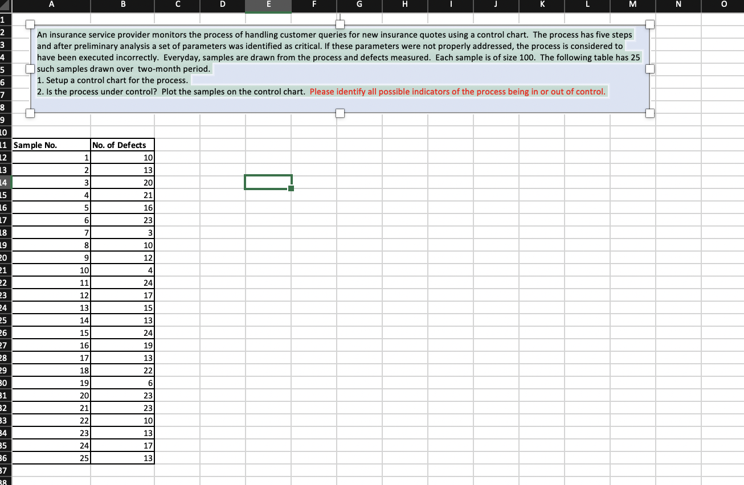Select the "No. of Defects" header cell

(x=122, y=145)
